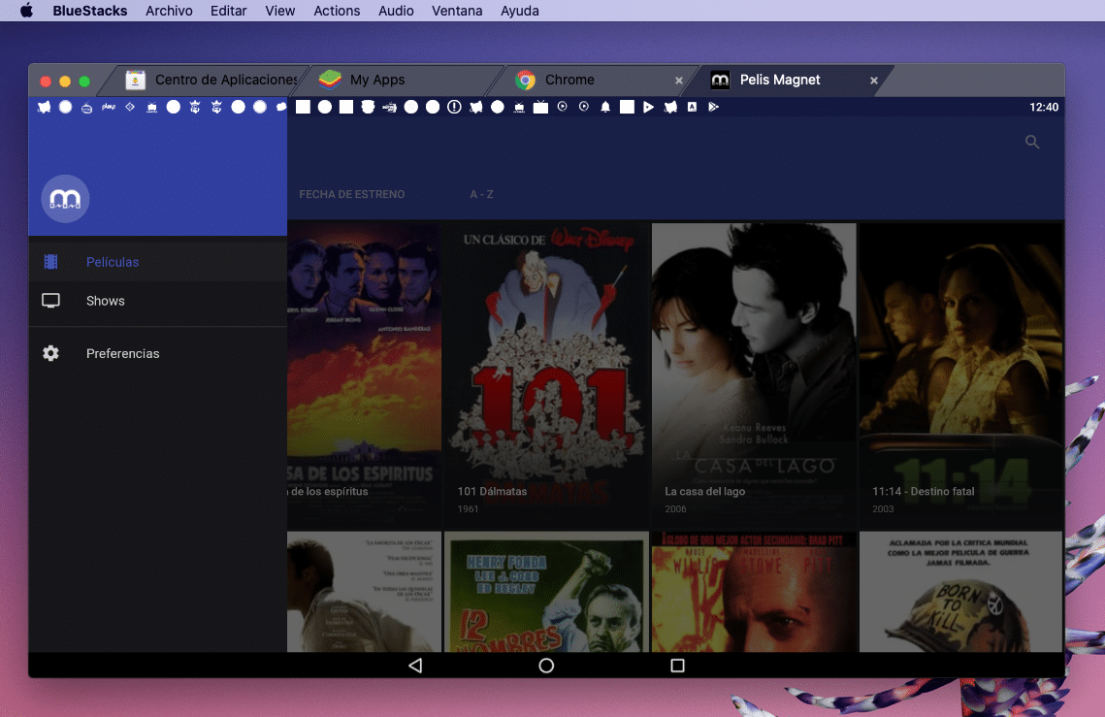Click the BlueStacks logo on My Apps tab
The image size is (1105, 717).
[x=329, y=80]
